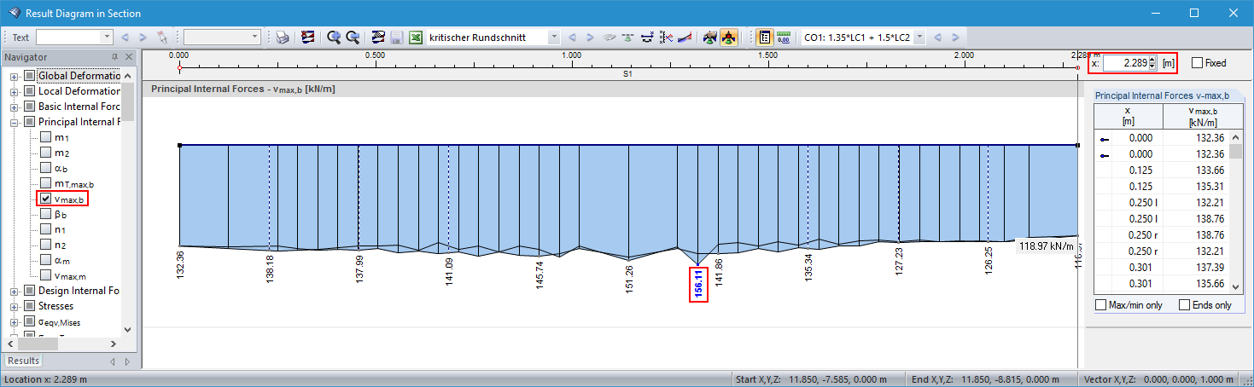Collapse Principal Internal Forces tree node

[x=15, y=122]
